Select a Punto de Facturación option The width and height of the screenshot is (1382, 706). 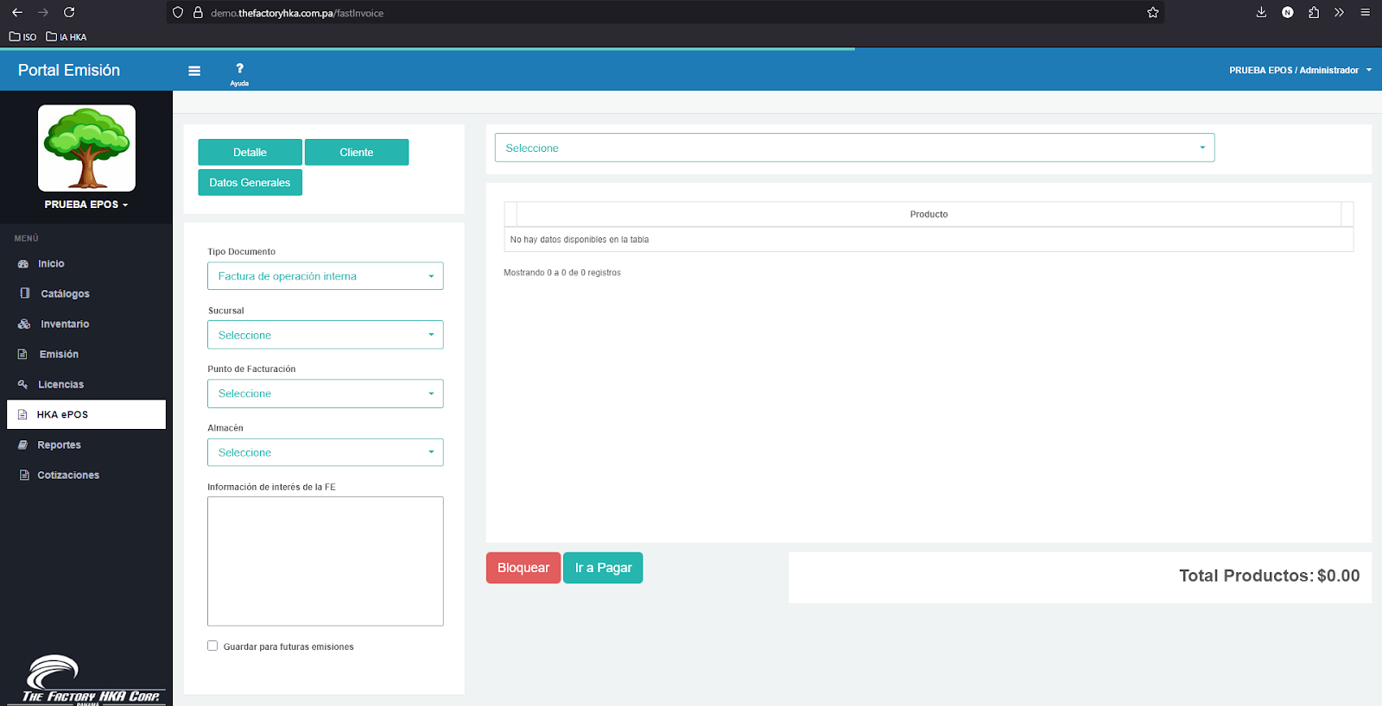coord(325,394)
